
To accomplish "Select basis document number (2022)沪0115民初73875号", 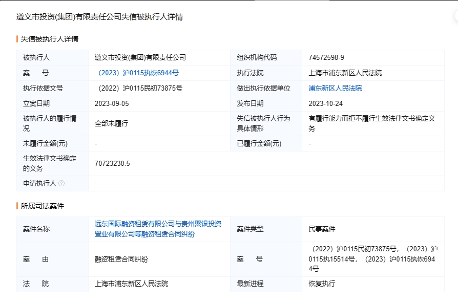I will tap(140, 88).
